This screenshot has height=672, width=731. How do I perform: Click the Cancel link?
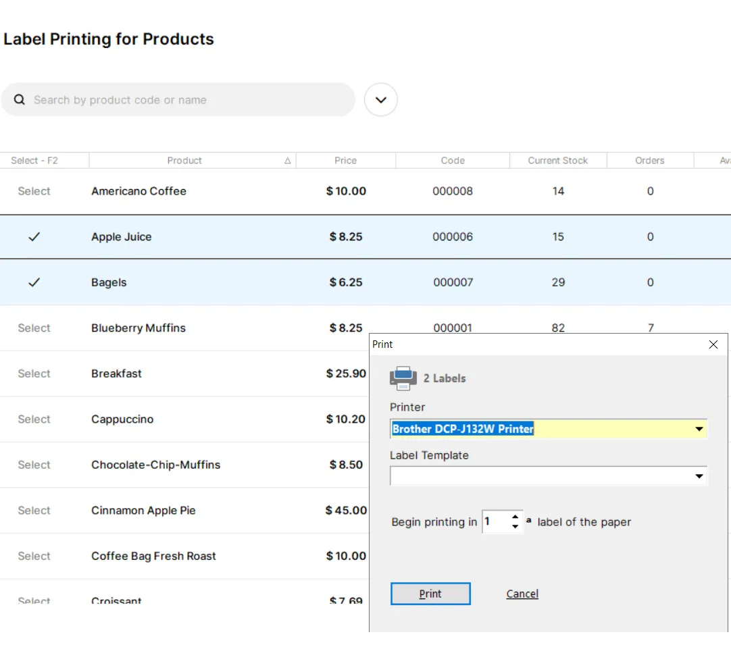tap(522, 594)
